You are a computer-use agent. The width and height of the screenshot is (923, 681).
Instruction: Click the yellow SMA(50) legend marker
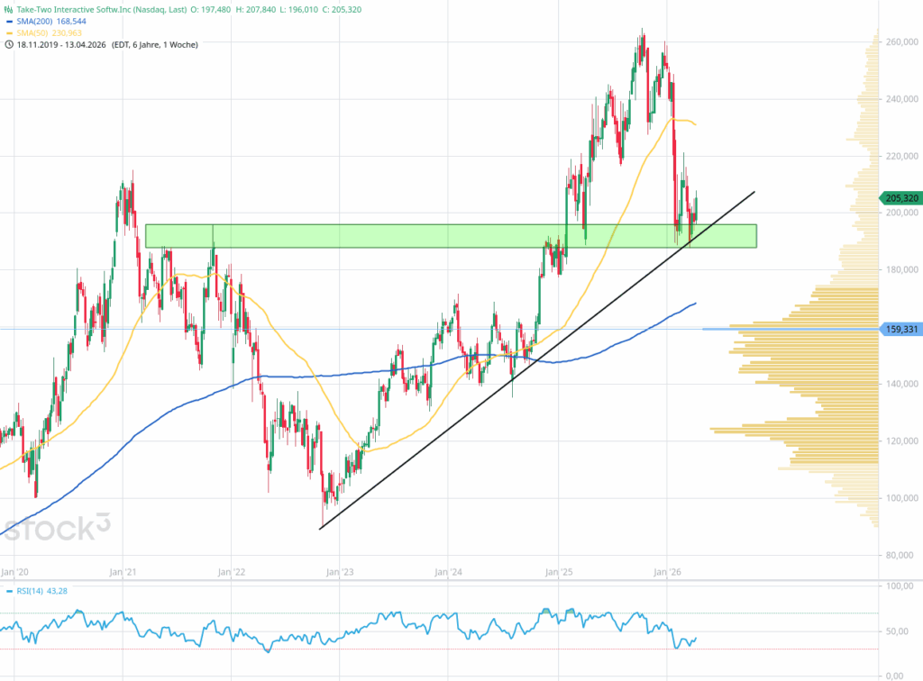point(10,32)
